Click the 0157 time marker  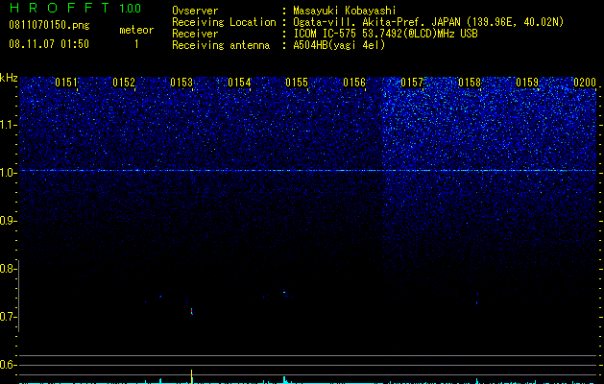coord(412,83)
